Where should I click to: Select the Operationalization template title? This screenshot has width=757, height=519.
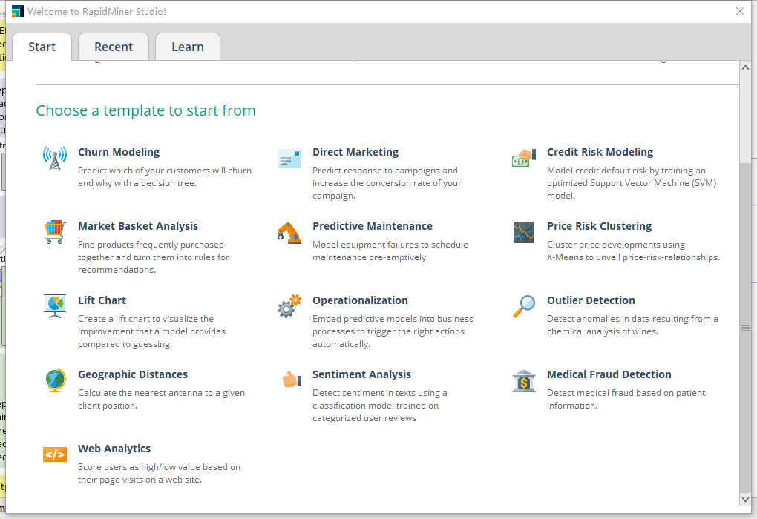(360, 300)
